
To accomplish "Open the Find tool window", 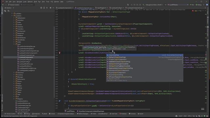I will click(20, 114).
